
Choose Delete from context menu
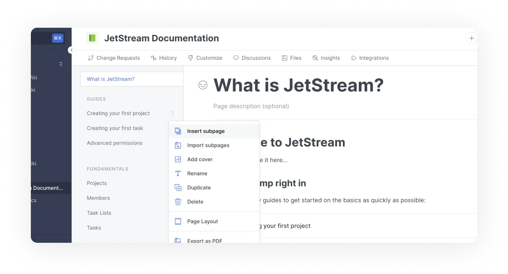click(x=214, y=202)
